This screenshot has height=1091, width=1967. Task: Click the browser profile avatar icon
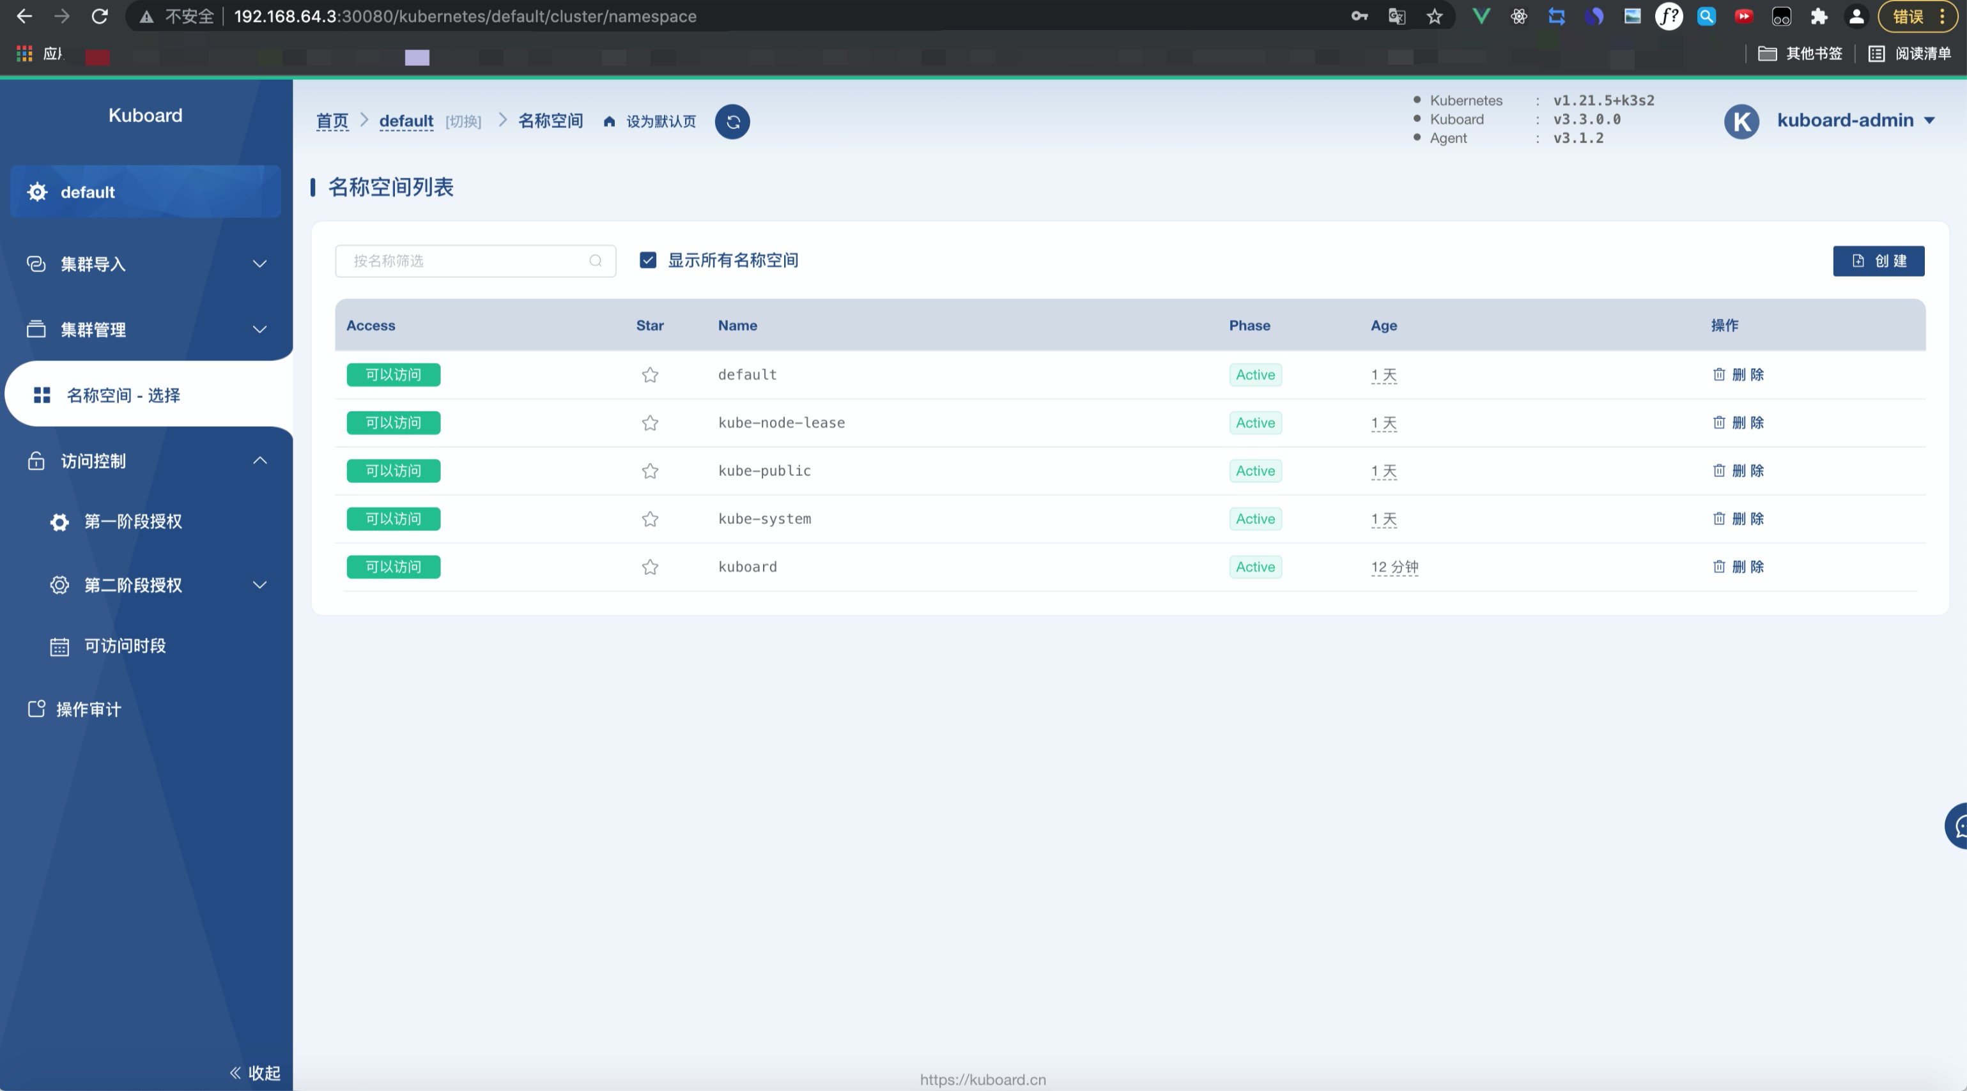coord(1856,16)
